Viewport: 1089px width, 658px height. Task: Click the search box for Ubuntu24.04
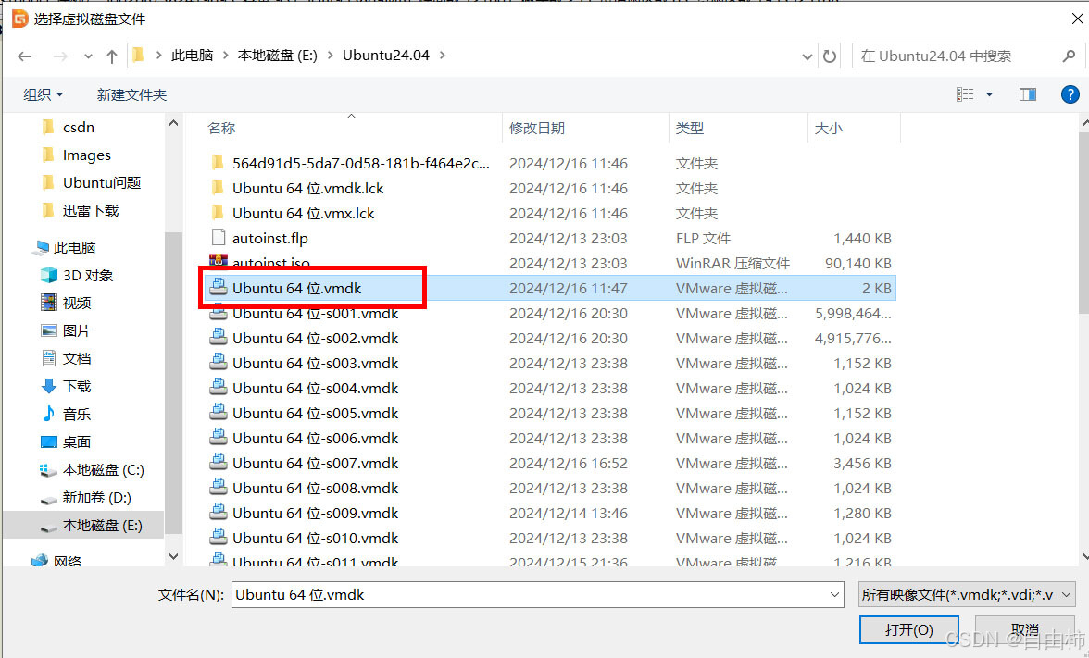pyautogui.click(x=969, y=56)
